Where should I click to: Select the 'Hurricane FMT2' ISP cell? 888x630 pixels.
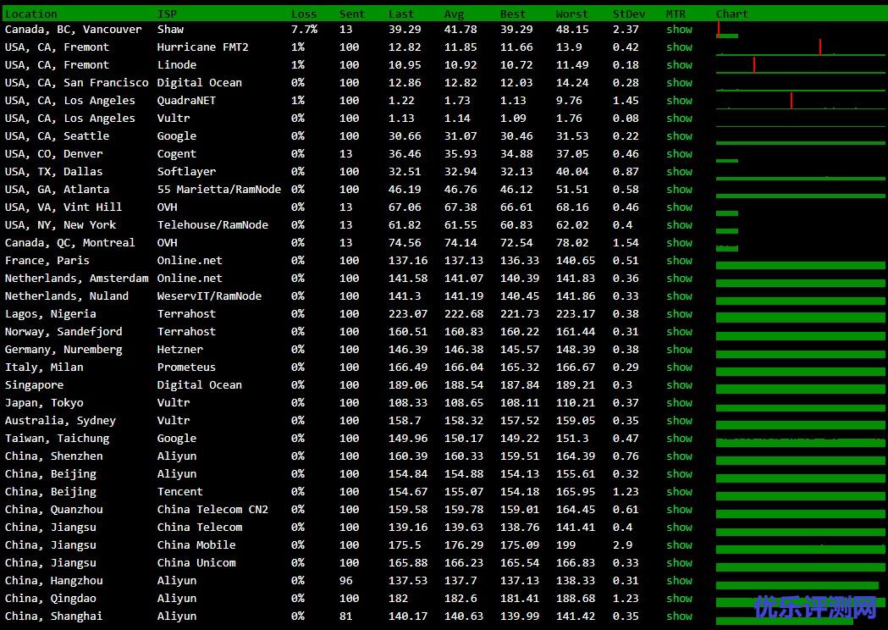(x=203, y=47)
